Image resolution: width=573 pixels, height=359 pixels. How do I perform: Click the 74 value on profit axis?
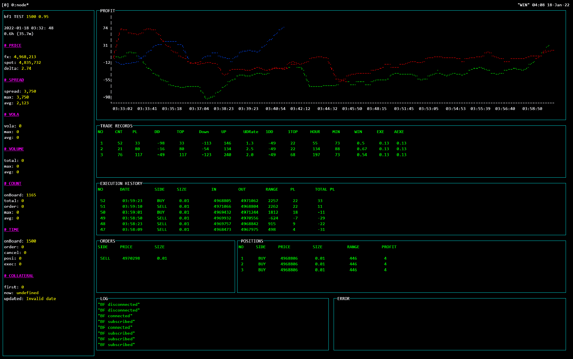[105, 28]
